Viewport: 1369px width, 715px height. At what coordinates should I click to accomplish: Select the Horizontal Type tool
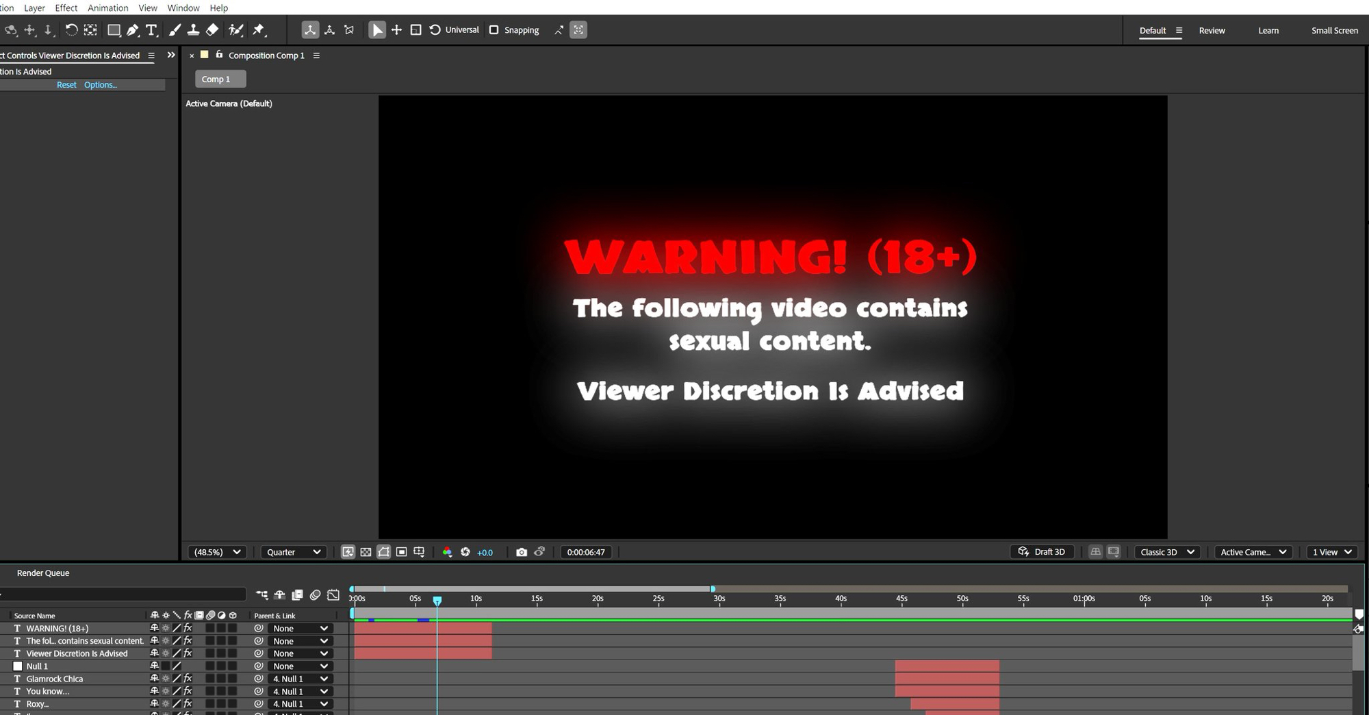[151, 30]
